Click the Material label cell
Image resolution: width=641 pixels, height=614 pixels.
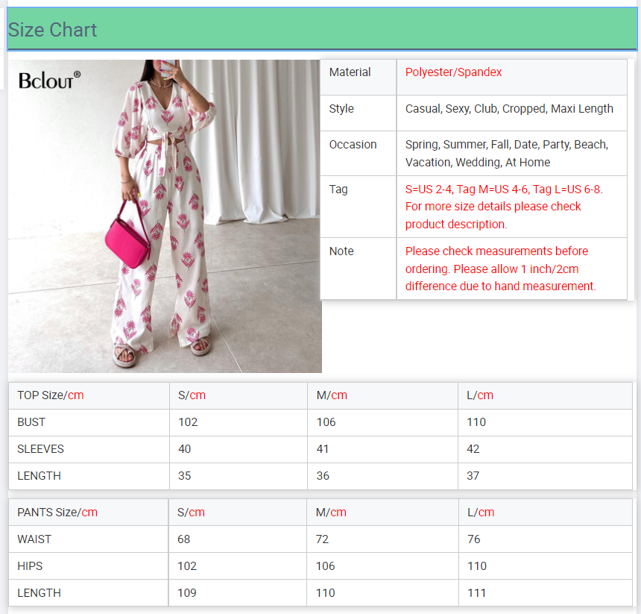[350, 72]
